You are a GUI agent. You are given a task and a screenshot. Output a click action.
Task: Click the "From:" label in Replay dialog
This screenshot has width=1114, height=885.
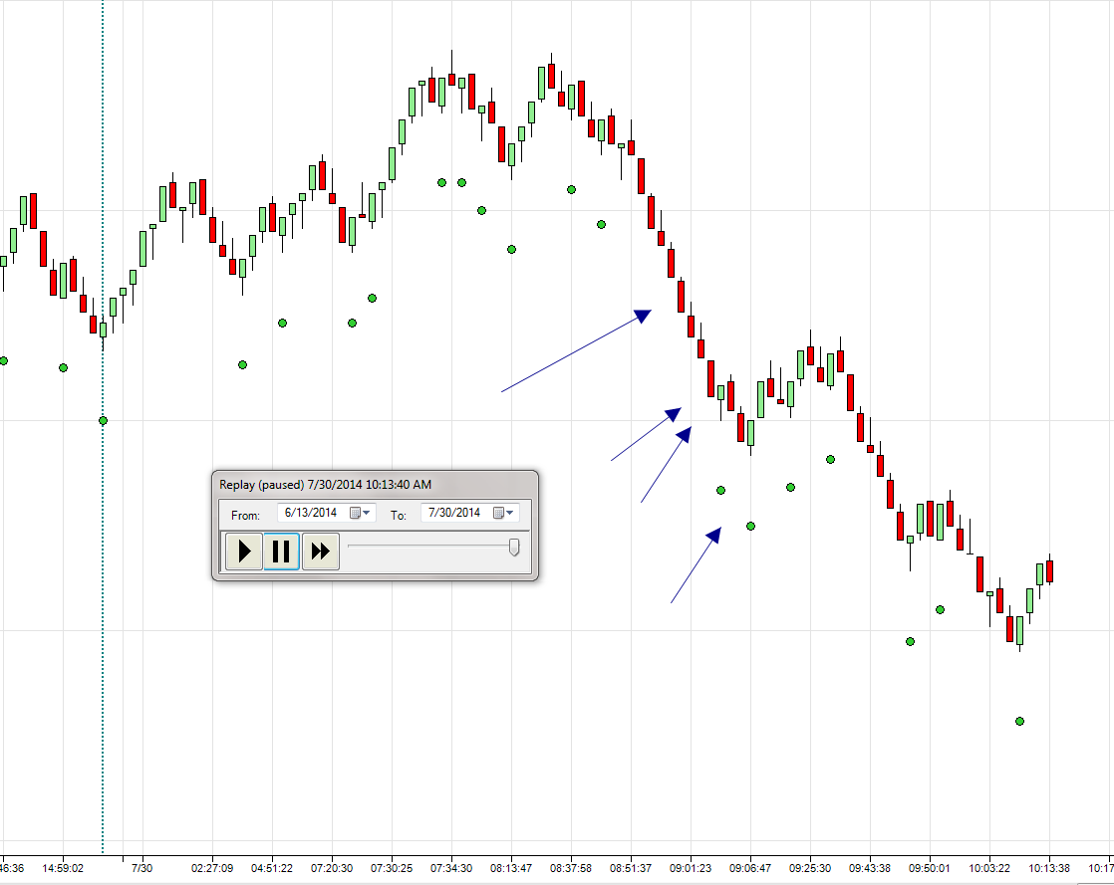pyautogui.click(x=245, y=516)
